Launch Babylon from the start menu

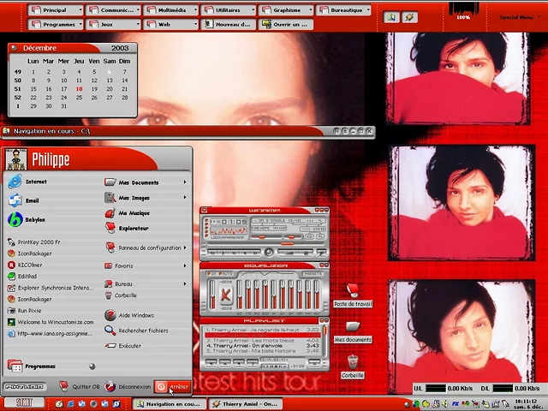tap(34, 219)
